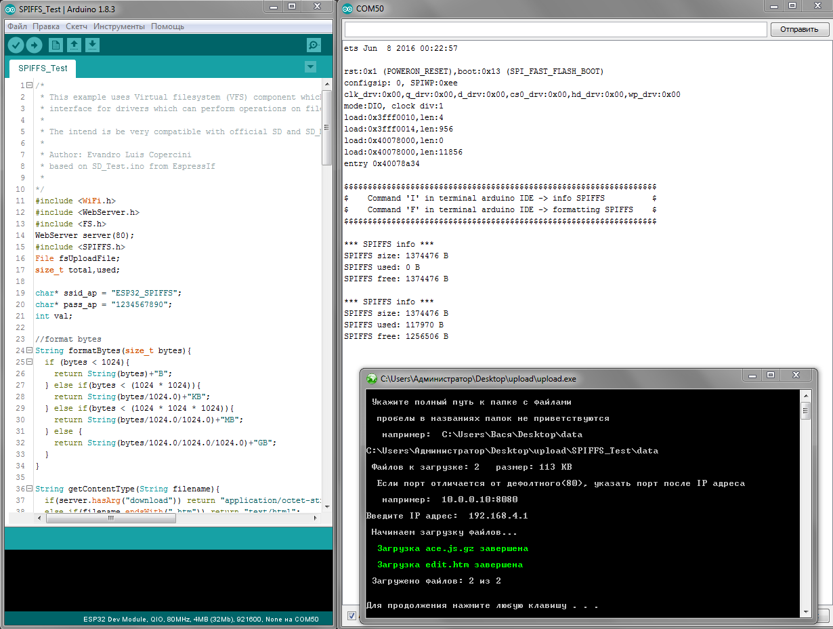Click the console window vertical scrollbar thumb
833x629 pixels.
(x=805, y=411)
